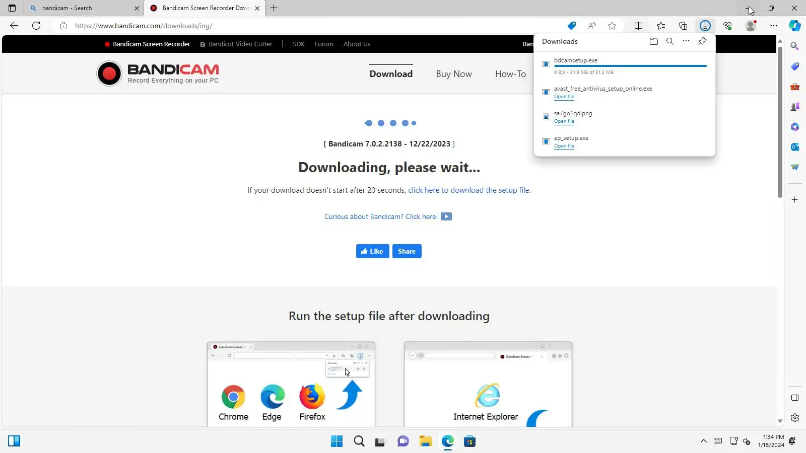Image resolution: width=806 pixels, height=453 pixels.
Task: Click Bandicam Screen Recorder top link
Action: pos(148,44)
